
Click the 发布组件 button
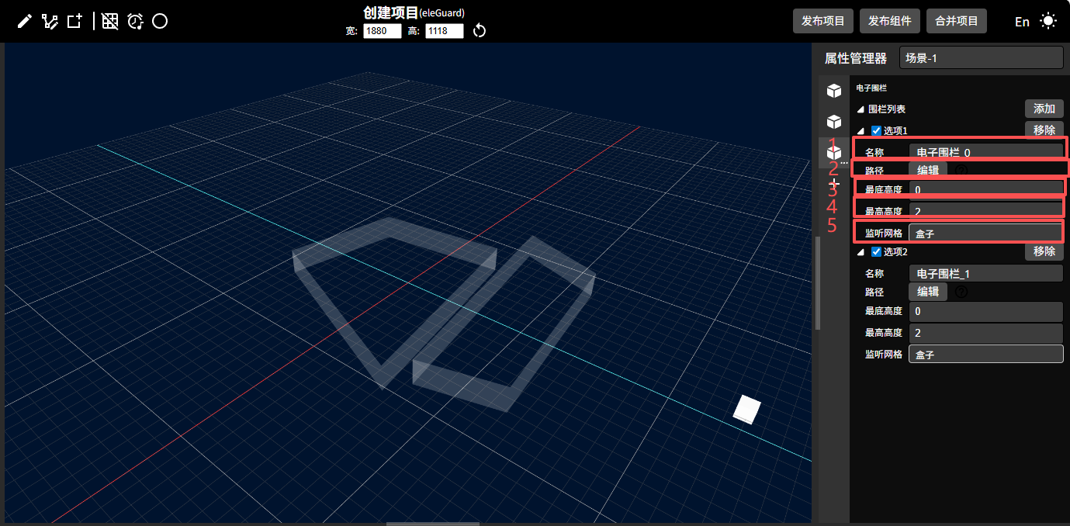[x=890, y=21]
